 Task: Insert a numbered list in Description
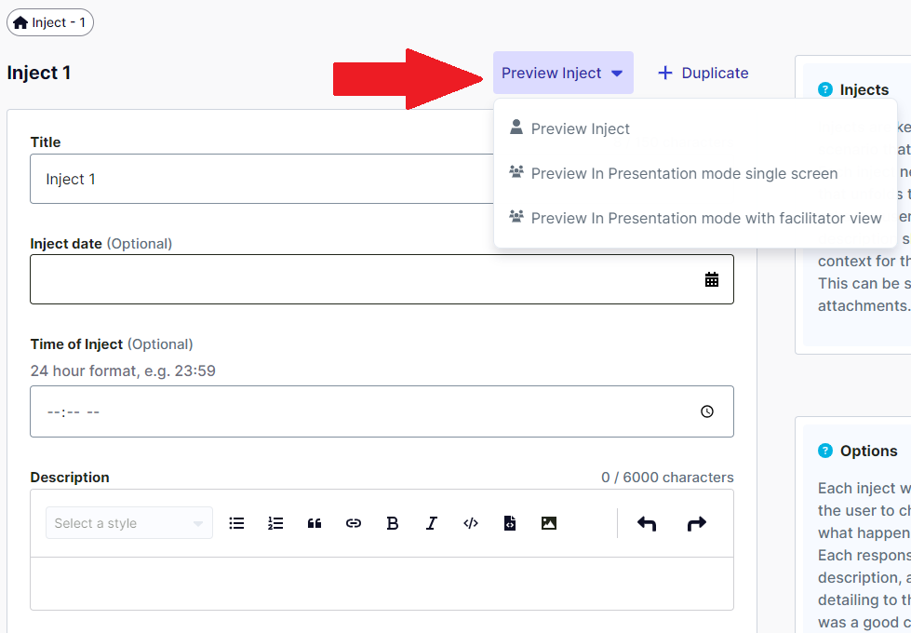click(x=275, y=523)
